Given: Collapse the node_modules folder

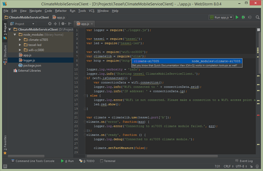Looking at the screenshot, I should pyautogui.click(x=15, y=35).
